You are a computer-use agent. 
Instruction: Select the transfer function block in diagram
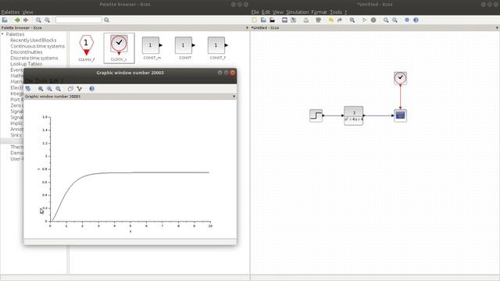(353, 116)
